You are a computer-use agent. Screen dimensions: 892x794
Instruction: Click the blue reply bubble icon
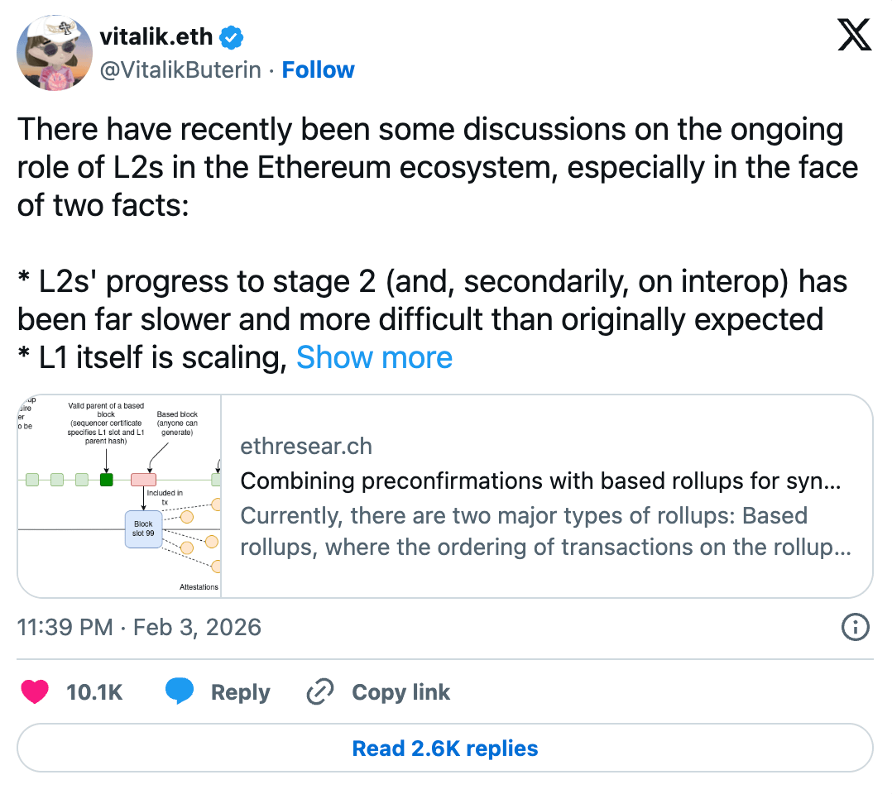pyautogui.click(x=180, y=692)
